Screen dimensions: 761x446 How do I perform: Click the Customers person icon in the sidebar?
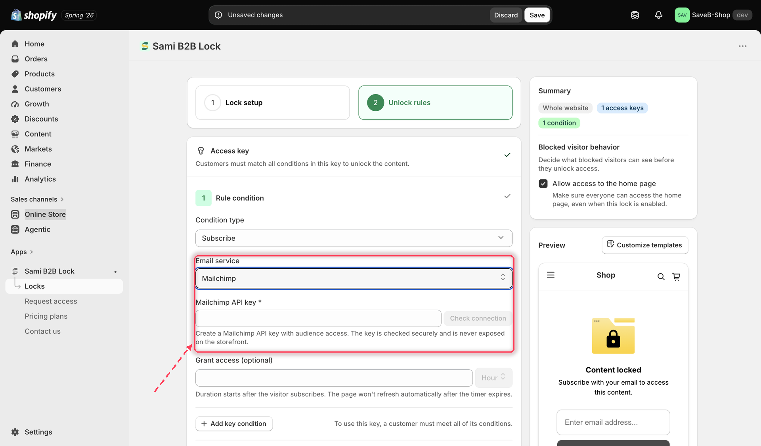tap(15, 89)
